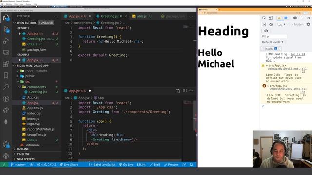The height and width of the screenshot is (175, 312).
Task: Split the lower App.jsx editor
Action: [185, 91]
